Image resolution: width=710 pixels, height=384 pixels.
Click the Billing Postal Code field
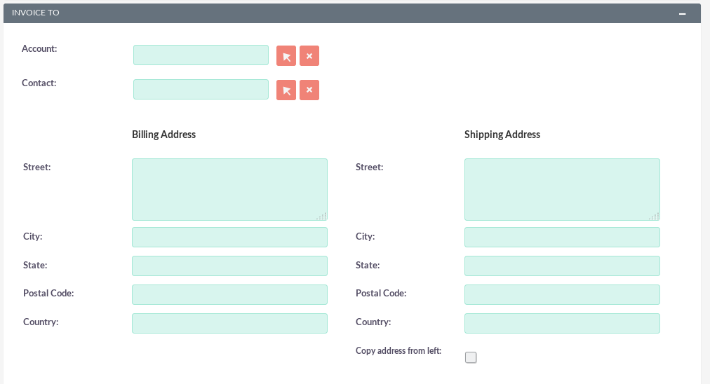click(229, 295)
